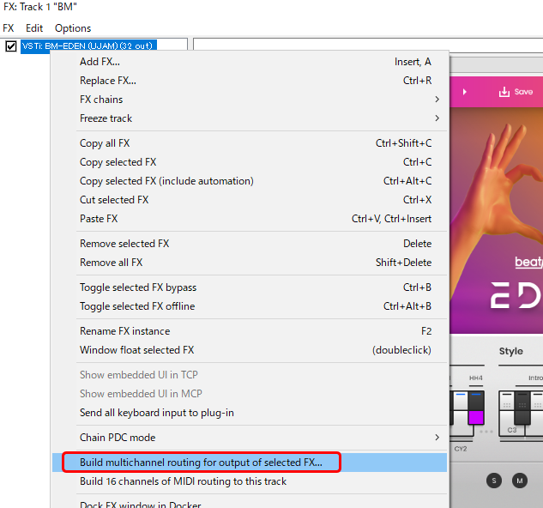Select Build 16 channels of MIDI routing to this track
The width and height of the screenshot is (543, 508).
click(250, 481)
